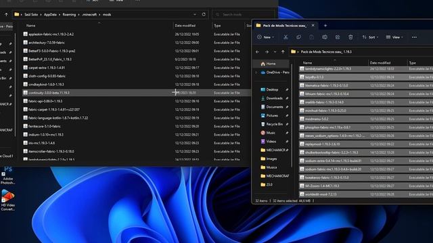Select the phosphor-fabric file
The image size is (433, 243).
pyautogui.click(x=365, y=128)
